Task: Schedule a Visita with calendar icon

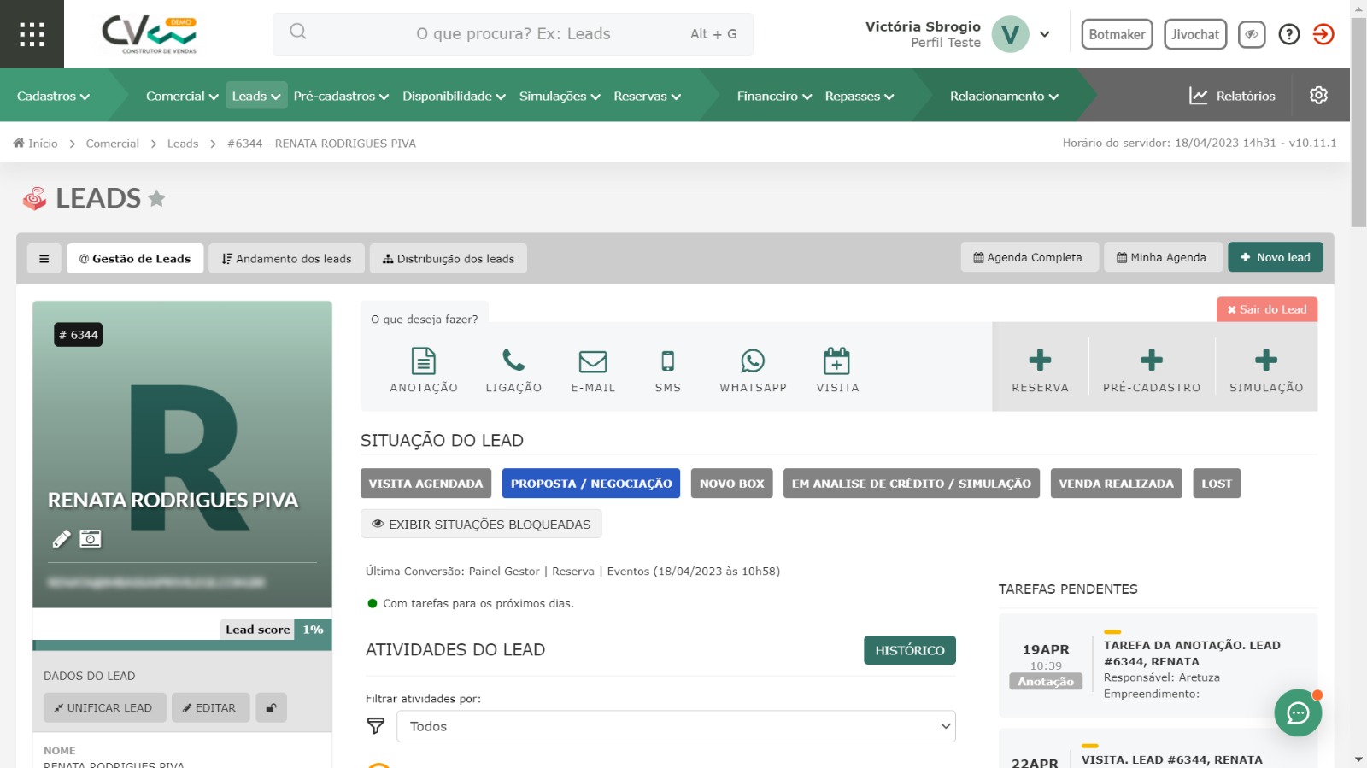Action: pos(836,361)
